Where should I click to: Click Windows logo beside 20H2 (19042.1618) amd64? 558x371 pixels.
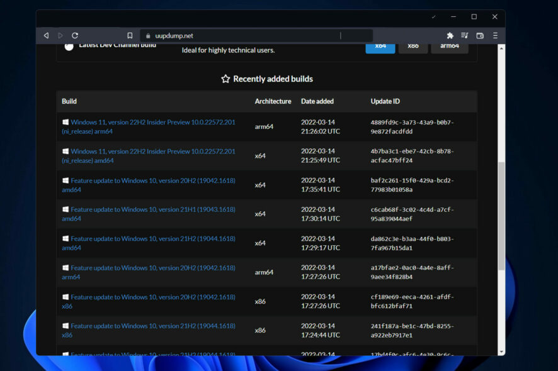pos(65,180)
